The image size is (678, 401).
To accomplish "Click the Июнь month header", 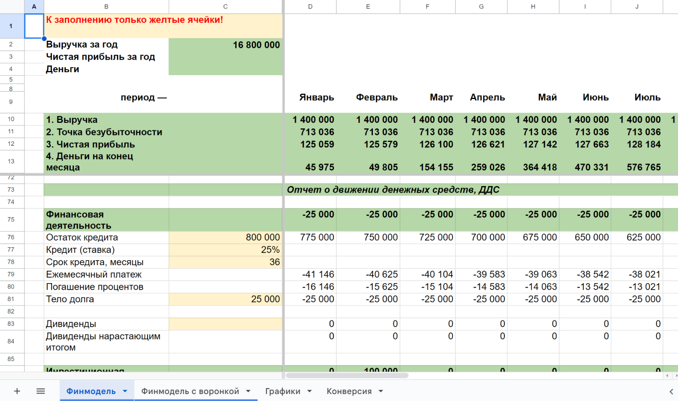I will point(596,98).
